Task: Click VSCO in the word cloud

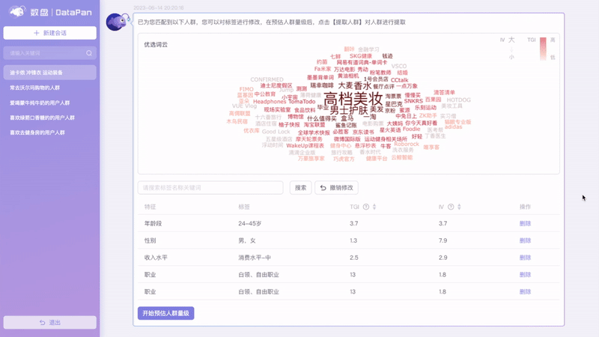Action: point(399,66)
